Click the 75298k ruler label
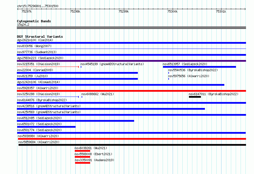Image resolution: width=254 pixels, height=174 pixels. point(75,11)
